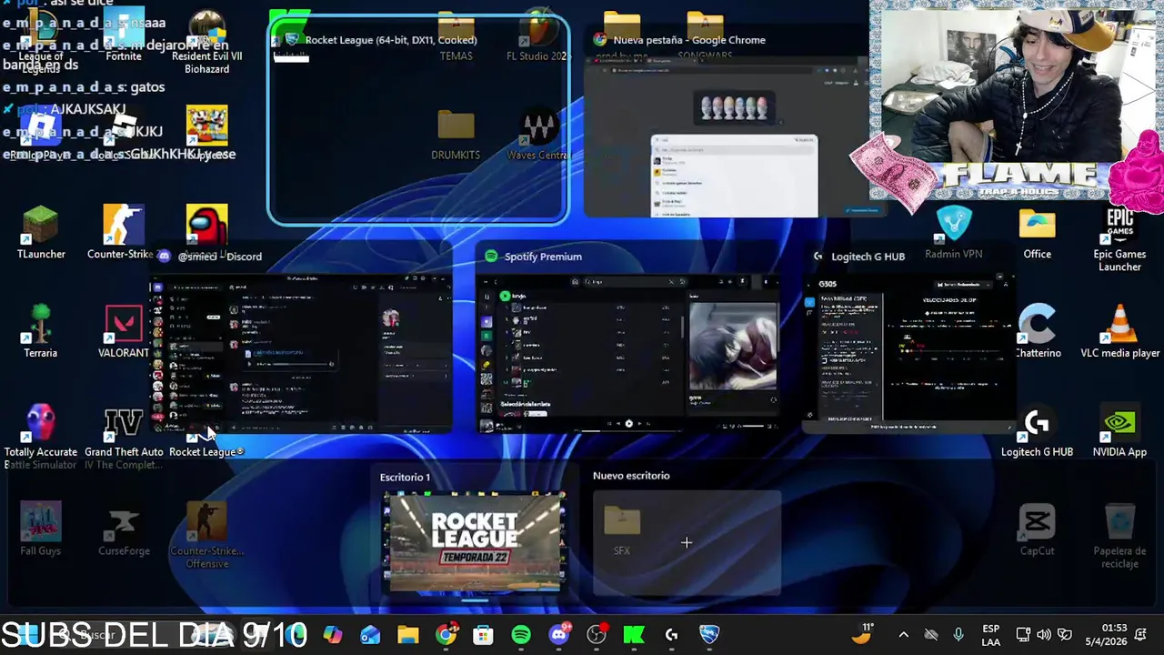Screen dimensions: 1164x655
Task: Open Outlook from the taskbar
Action: click(370, 634)
